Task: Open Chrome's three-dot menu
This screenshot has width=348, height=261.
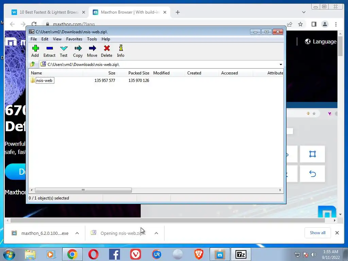Action: (x=336, y=24)
